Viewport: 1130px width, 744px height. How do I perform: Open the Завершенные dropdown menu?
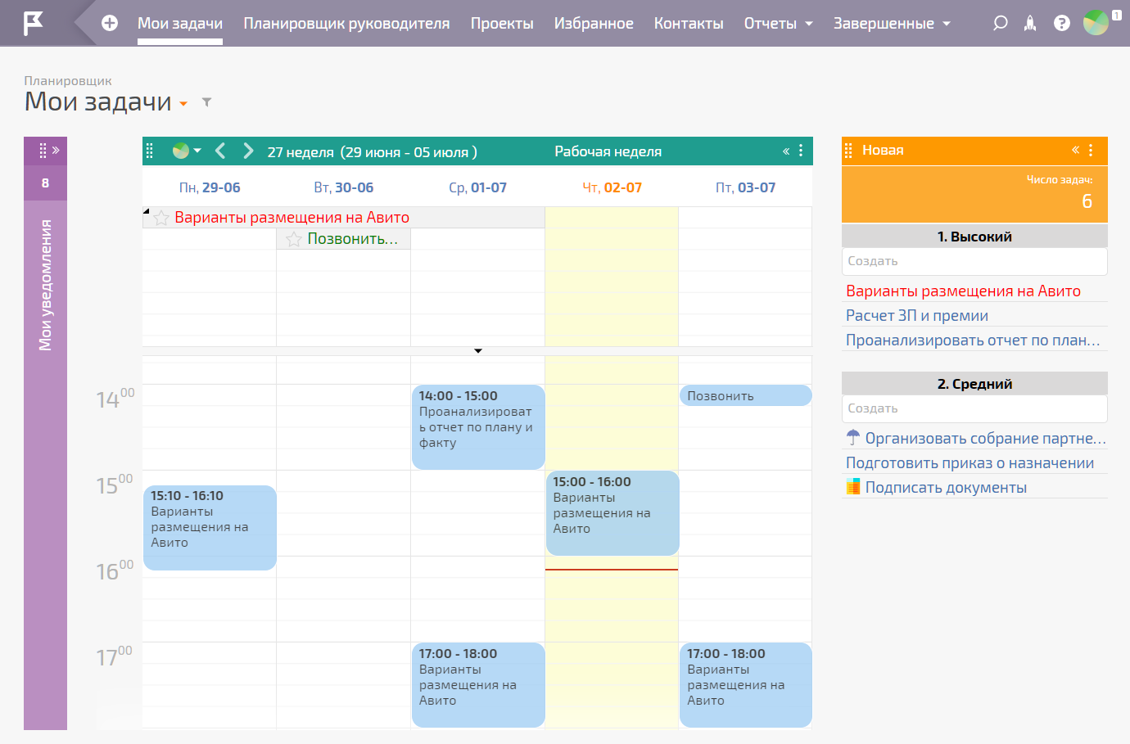click(893, 23)
